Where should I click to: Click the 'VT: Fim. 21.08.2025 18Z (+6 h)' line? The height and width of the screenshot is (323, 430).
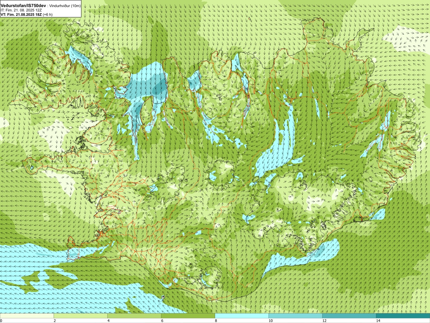click(27, 14)
